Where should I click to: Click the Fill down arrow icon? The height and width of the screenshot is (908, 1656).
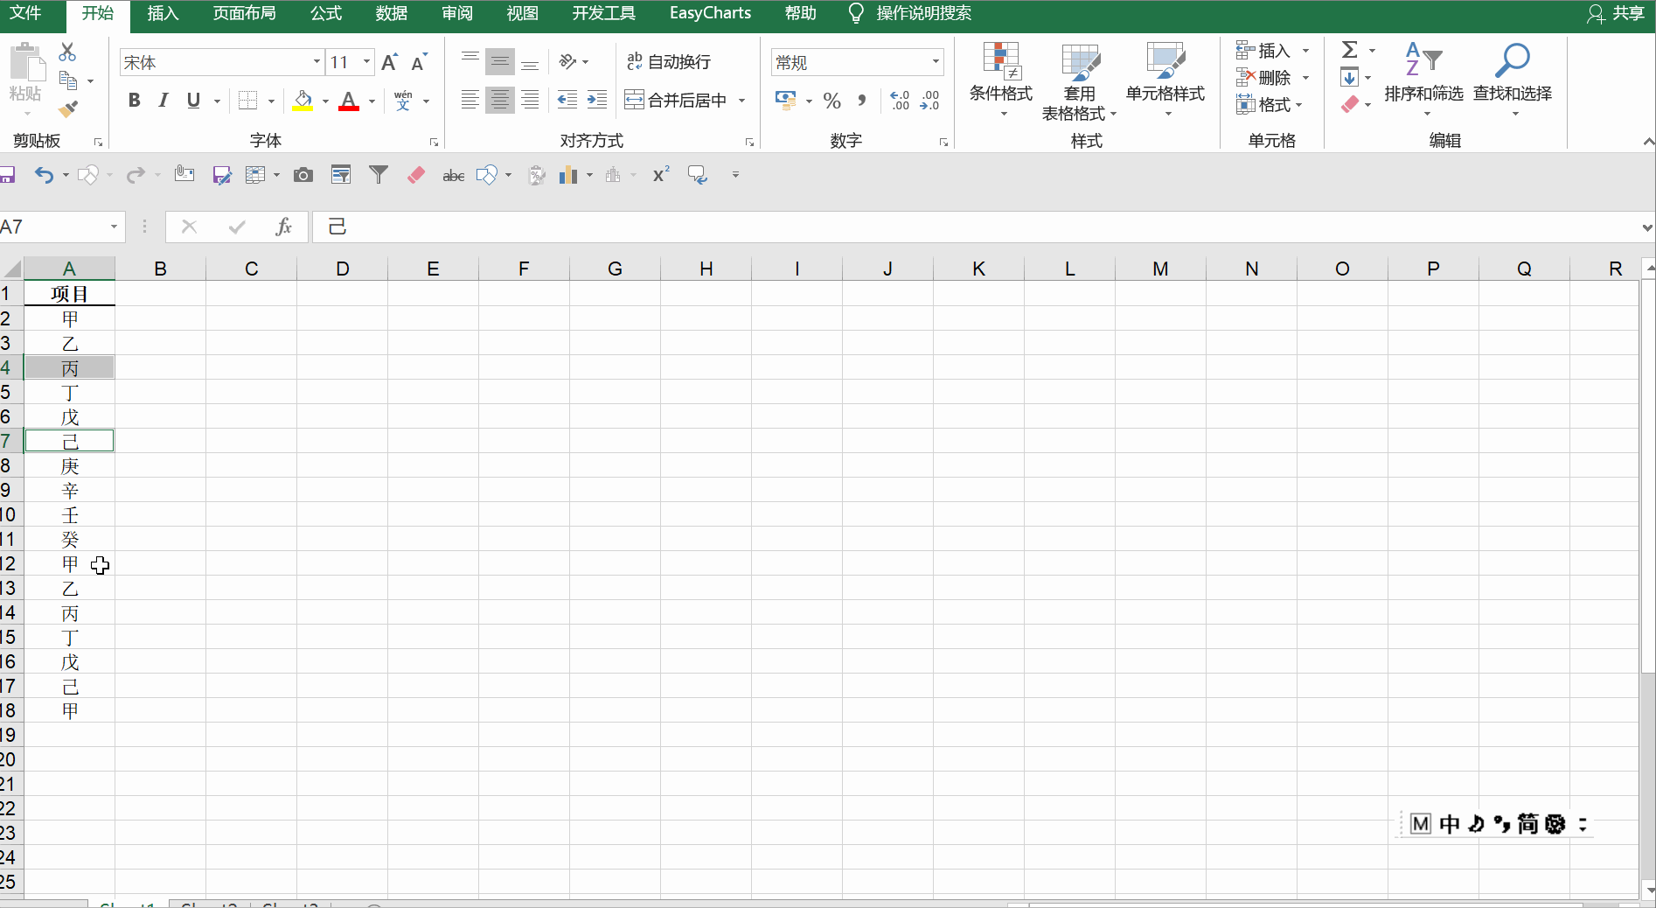click(1350, 77)
